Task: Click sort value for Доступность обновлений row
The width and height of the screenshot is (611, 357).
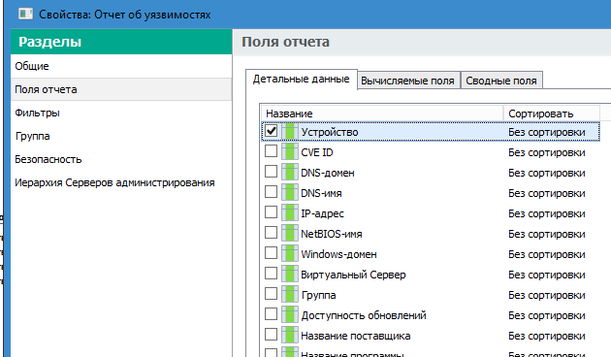Action: 547,315
